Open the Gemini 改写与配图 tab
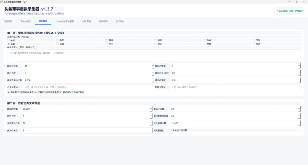This screenshot has width=308, height=165. [x=65, y=22]
